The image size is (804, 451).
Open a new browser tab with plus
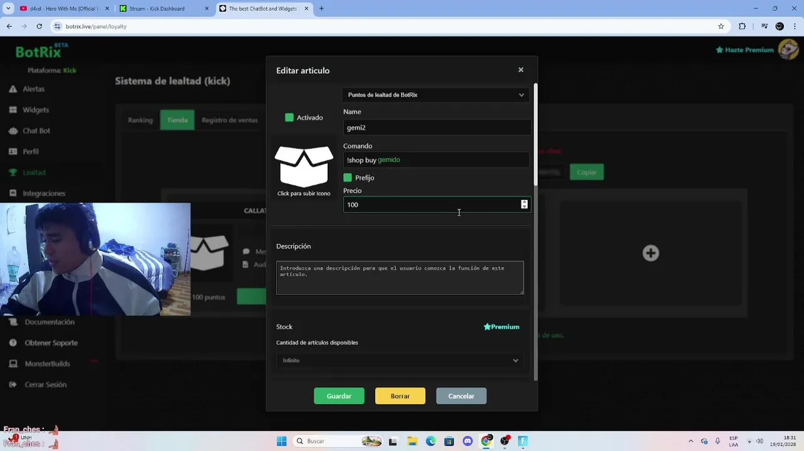coord(321,9)
